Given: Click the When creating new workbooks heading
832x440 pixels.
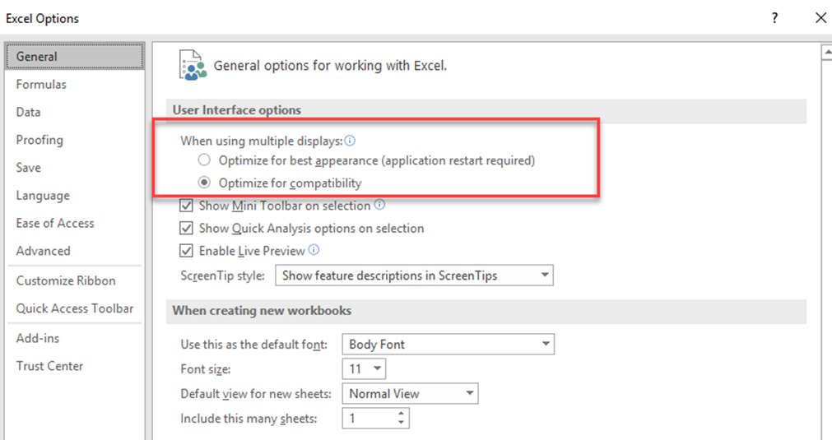Looking at the screenshot, I should [262, 311].
